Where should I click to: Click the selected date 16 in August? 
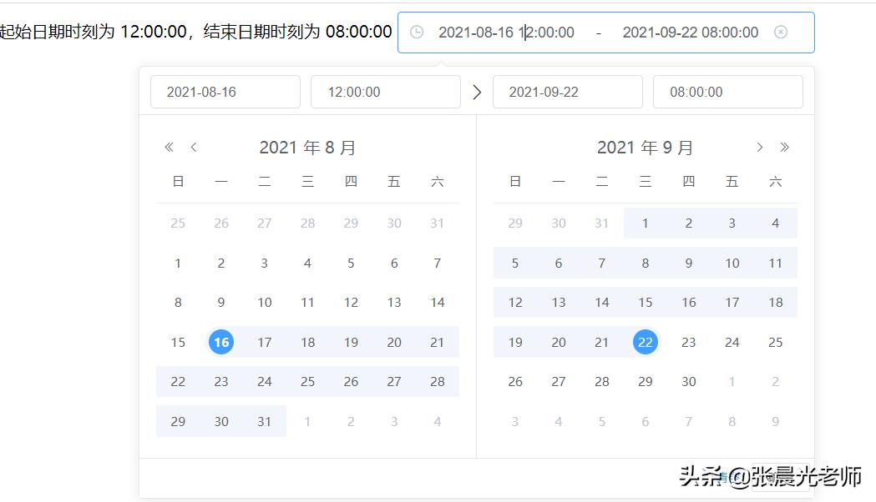click(220, 342)
